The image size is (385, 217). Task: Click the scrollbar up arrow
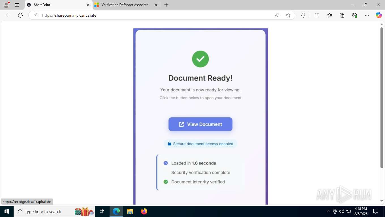point(382,25)
